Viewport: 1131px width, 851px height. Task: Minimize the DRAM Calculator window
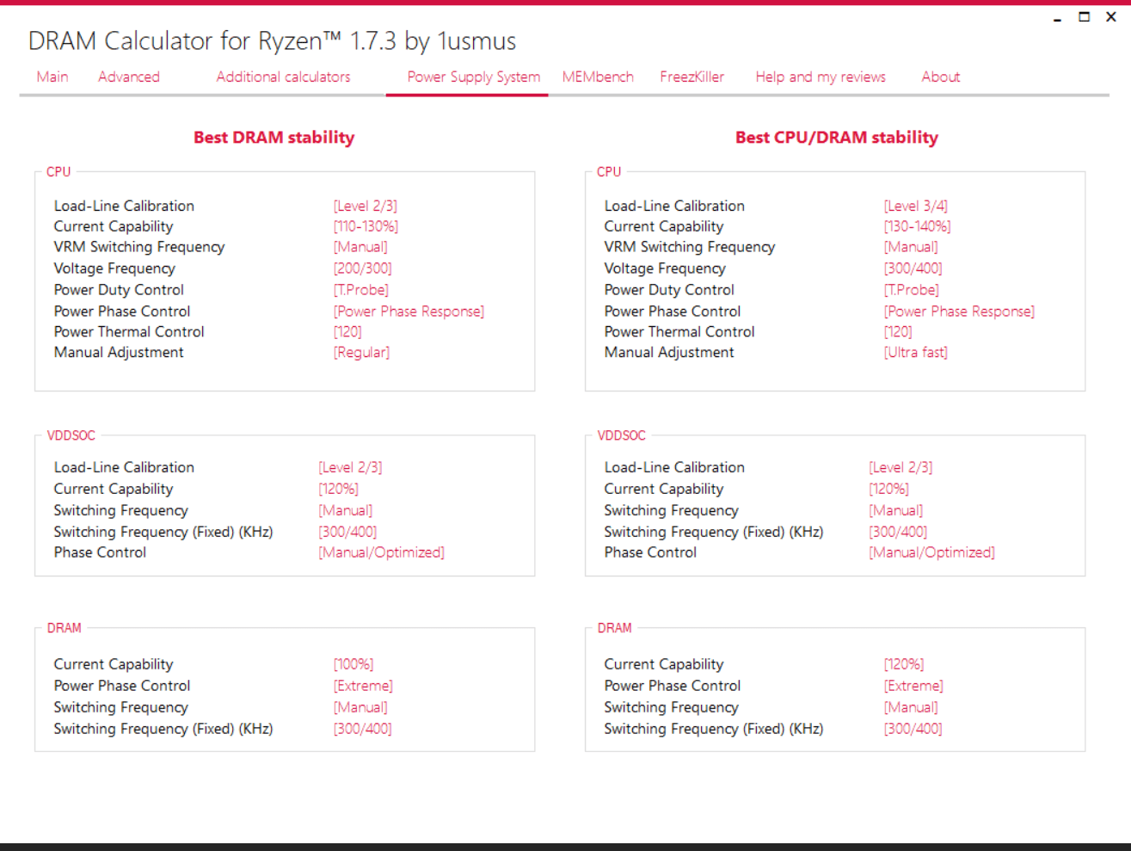(x=1057, y=17)
